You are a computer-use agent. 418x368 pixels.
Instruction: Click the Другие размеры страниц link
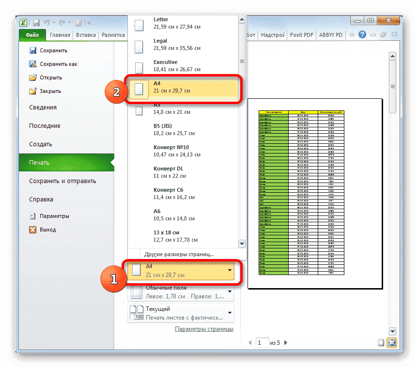(179, 254)
